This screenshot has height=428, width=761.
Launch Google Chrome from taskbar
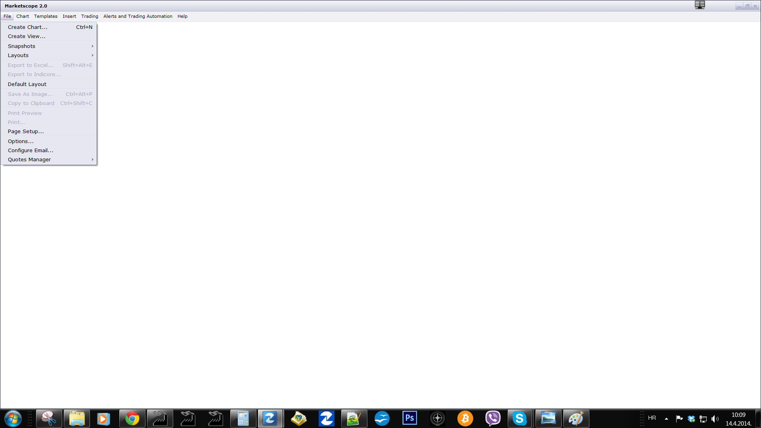click(x=132, y=418)
